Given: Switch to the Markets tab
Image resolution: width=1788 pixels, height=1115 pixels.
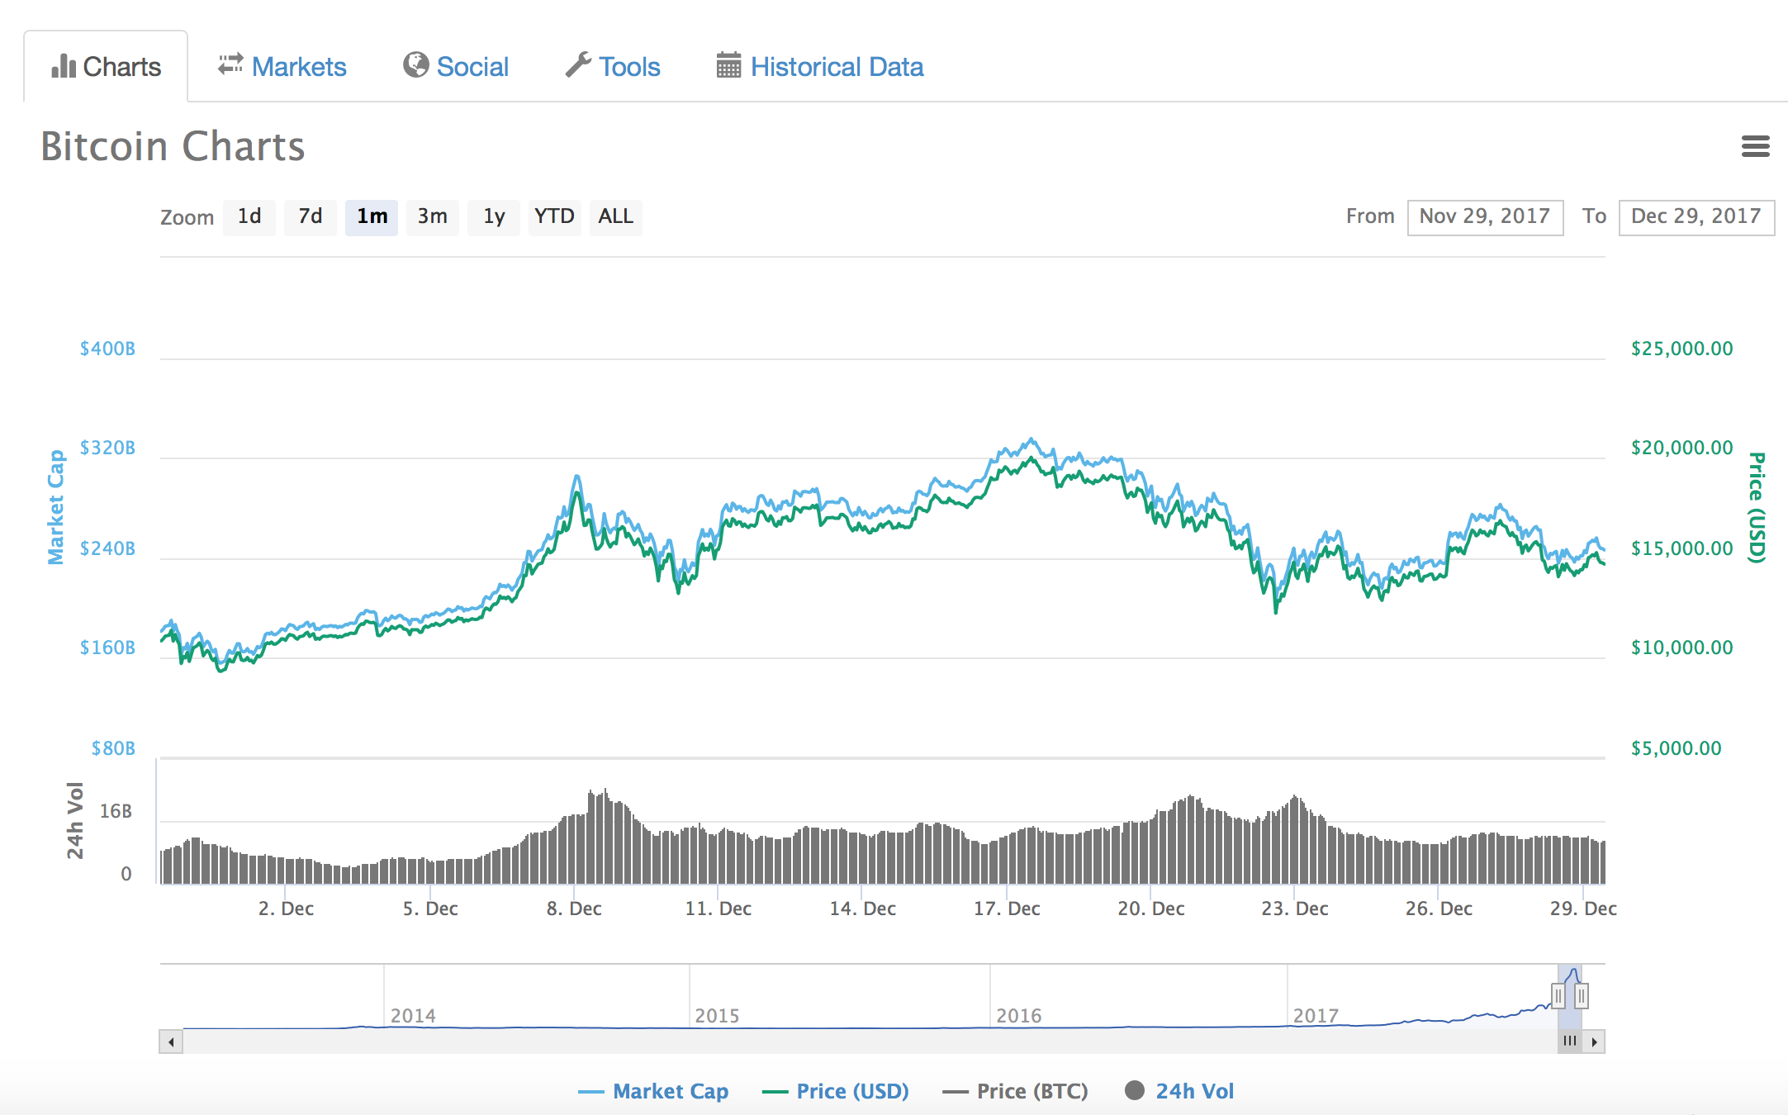Looking at the screenshot, I should [x=298, y=67].
